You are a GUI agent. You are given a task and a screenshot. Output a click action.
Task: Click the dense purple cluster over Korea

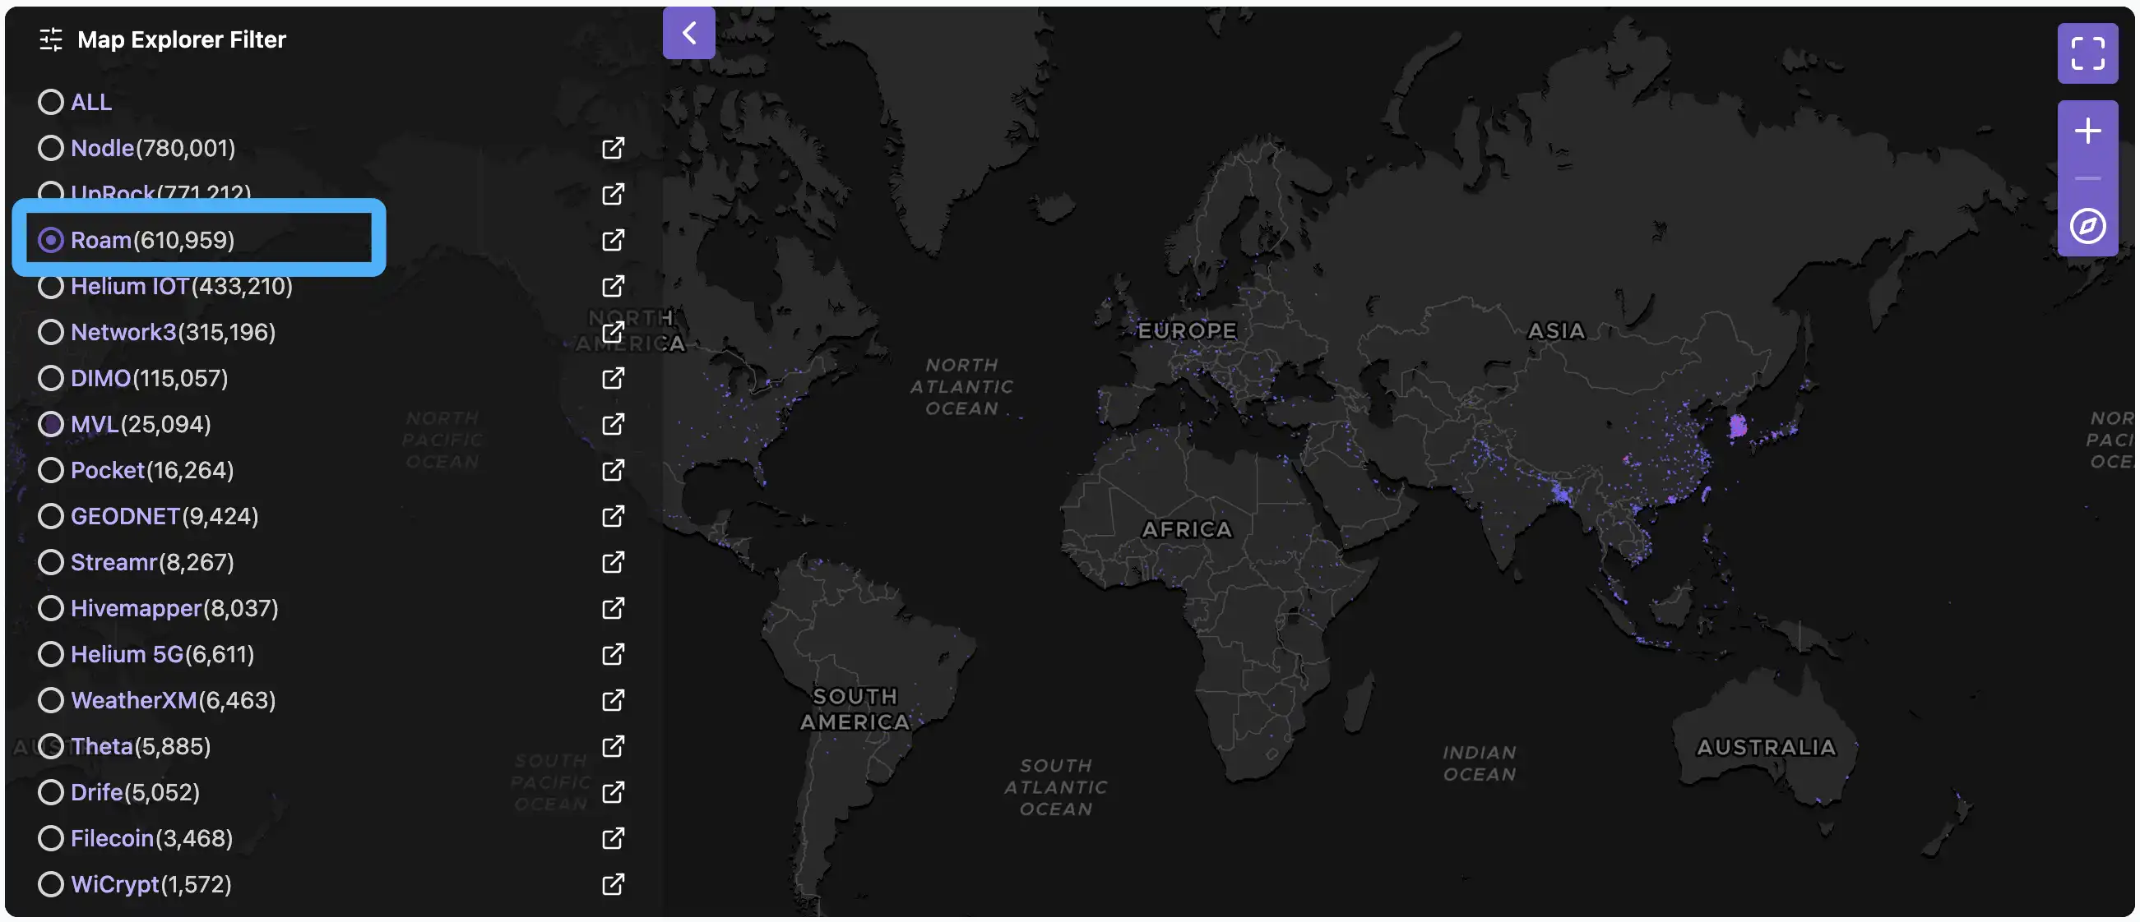[x=1737, y=427]
